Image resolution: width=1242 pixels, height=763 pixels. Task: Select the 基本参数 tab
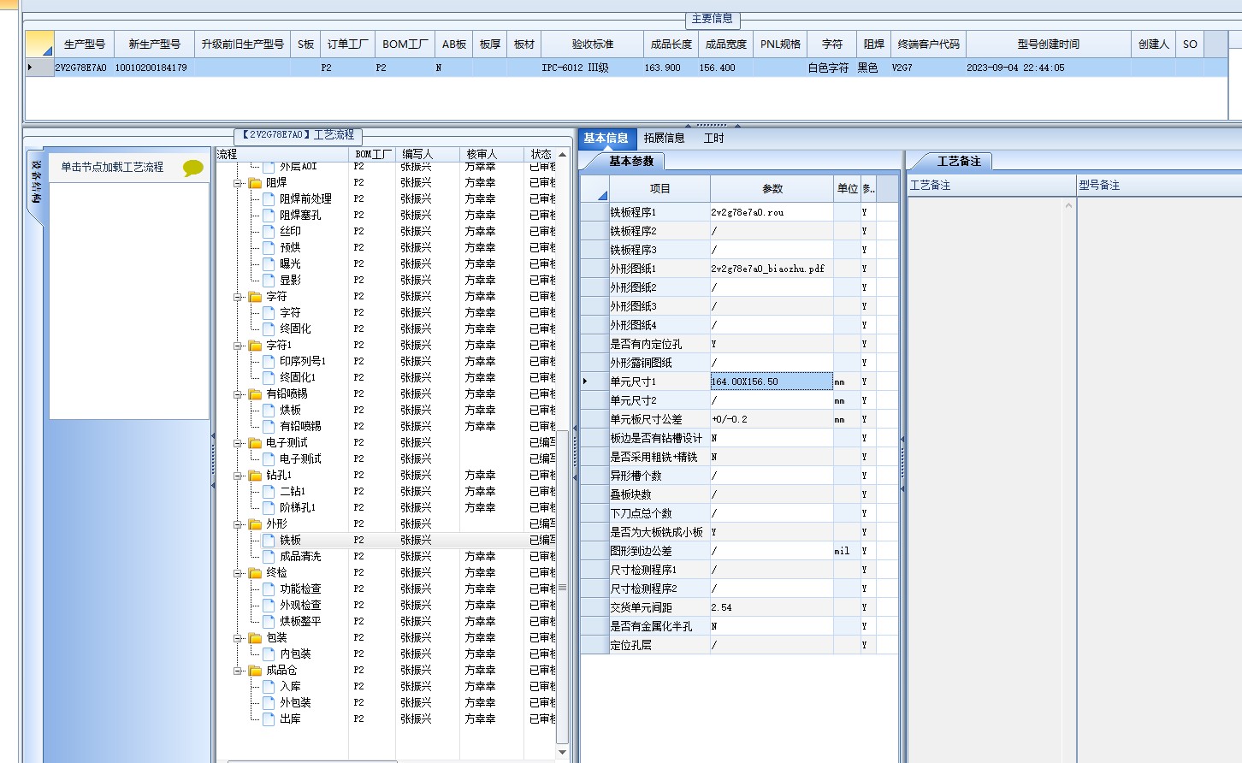point(631,161)
